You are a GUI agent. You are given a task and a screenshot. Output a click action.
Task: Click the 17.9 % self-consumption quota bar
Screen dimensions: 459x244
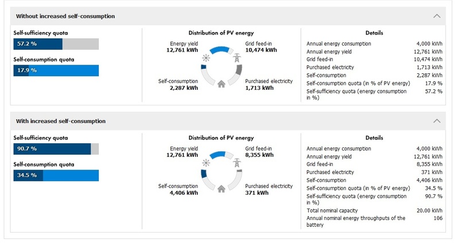(56, 70)
